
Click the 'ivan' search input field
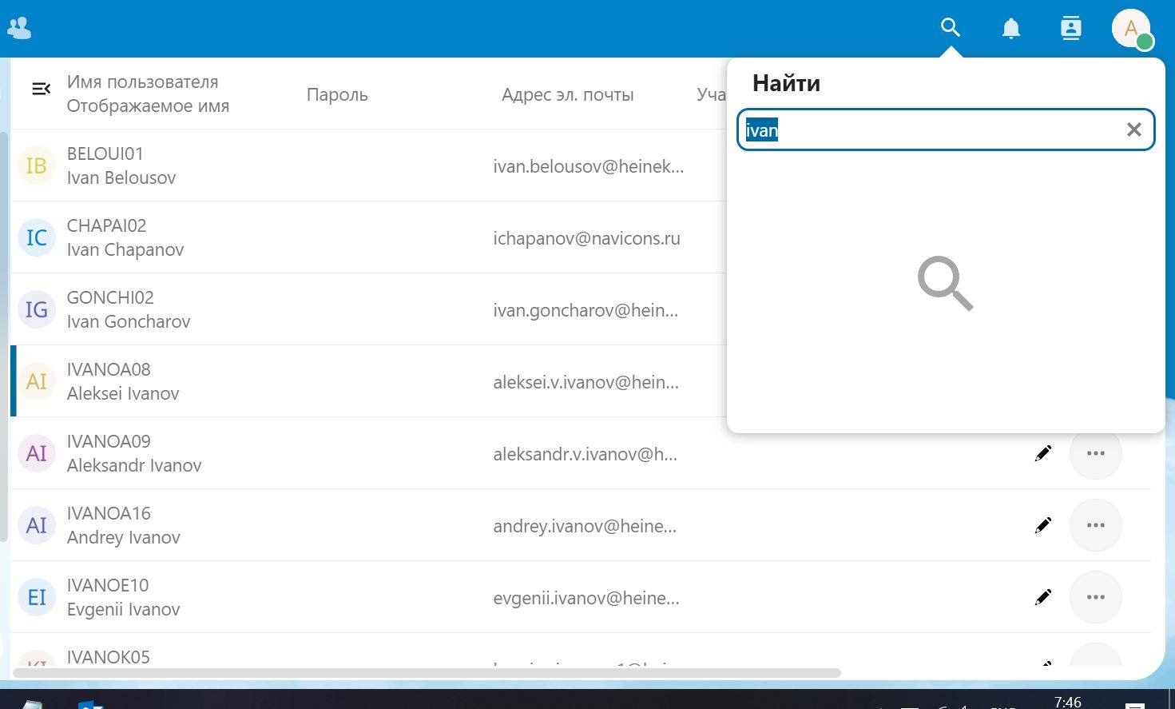pyautogui.click(x=927, y=129)
